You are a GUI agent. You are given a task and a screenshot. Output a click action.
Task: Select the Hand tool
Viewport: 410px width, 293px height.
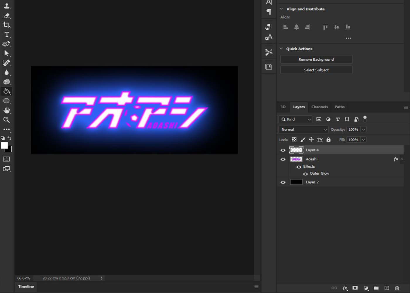point(6,110)
